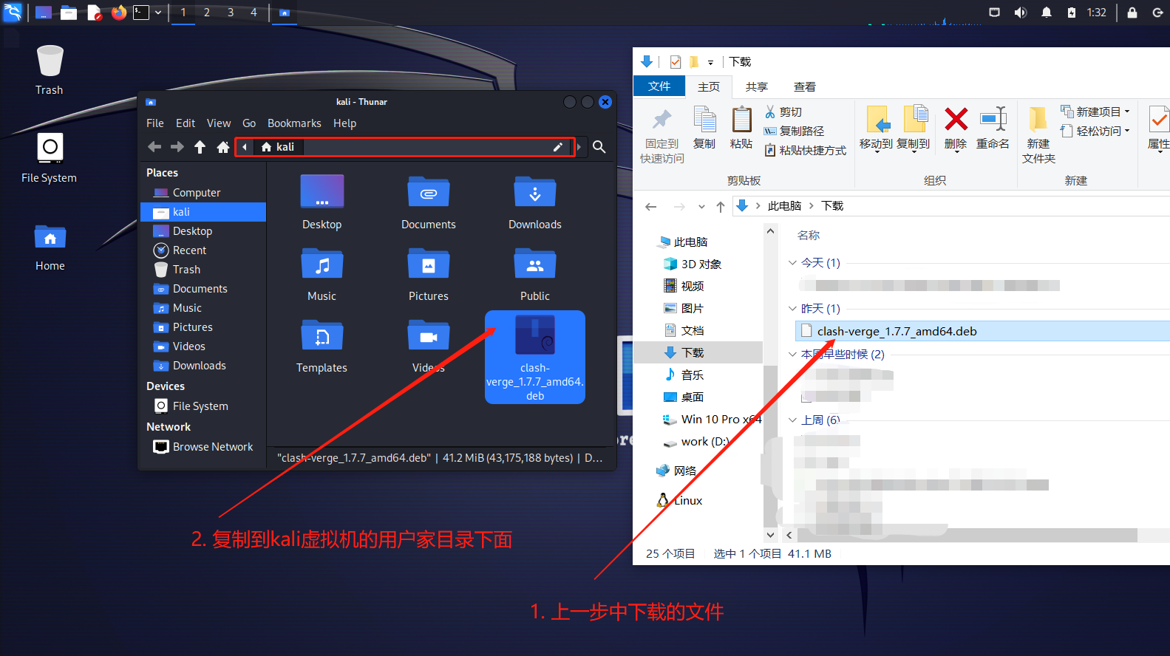Click 新建文件夹 new folder button

point(1038,136)
